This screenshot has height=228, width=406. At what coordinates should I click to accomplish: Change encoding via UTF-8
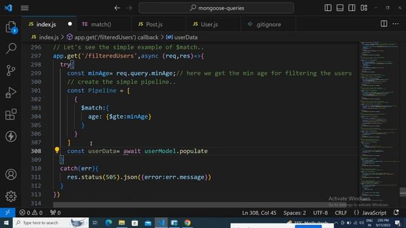point(320,213)
